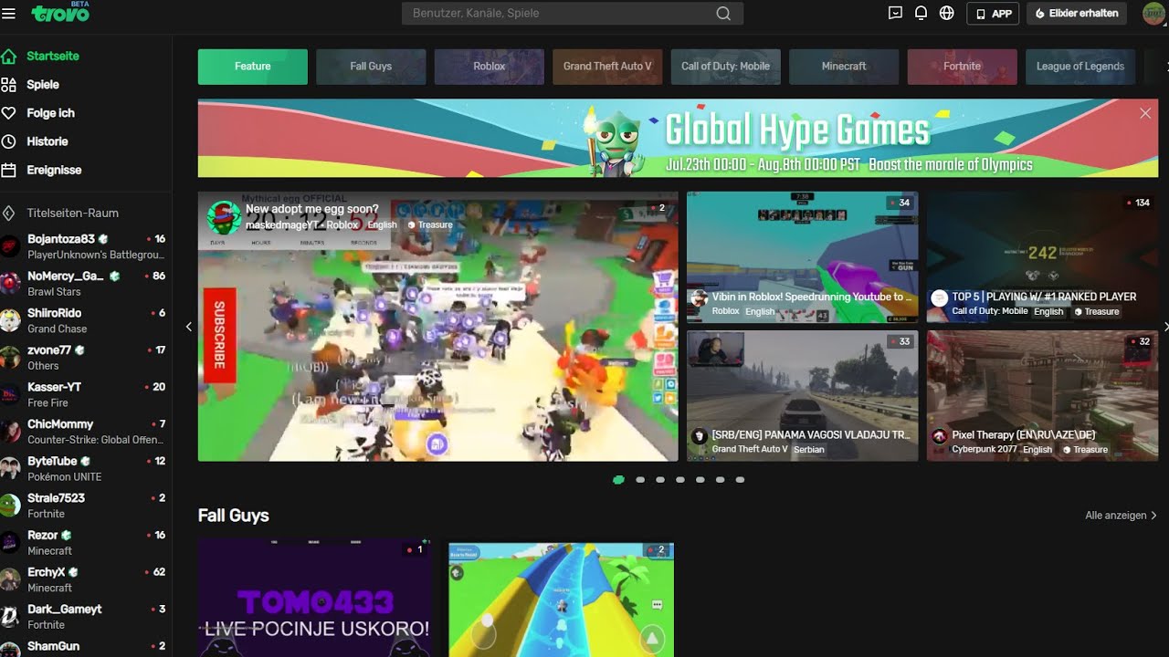Select the Fortnite category tab
The height and width of the screenshot is (657, 1169).
point(963,67)
